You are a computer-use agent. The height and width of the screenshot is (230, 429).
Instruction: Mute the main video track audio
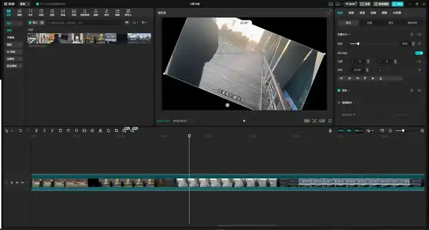pyautogui.click(x=23, y=182)
